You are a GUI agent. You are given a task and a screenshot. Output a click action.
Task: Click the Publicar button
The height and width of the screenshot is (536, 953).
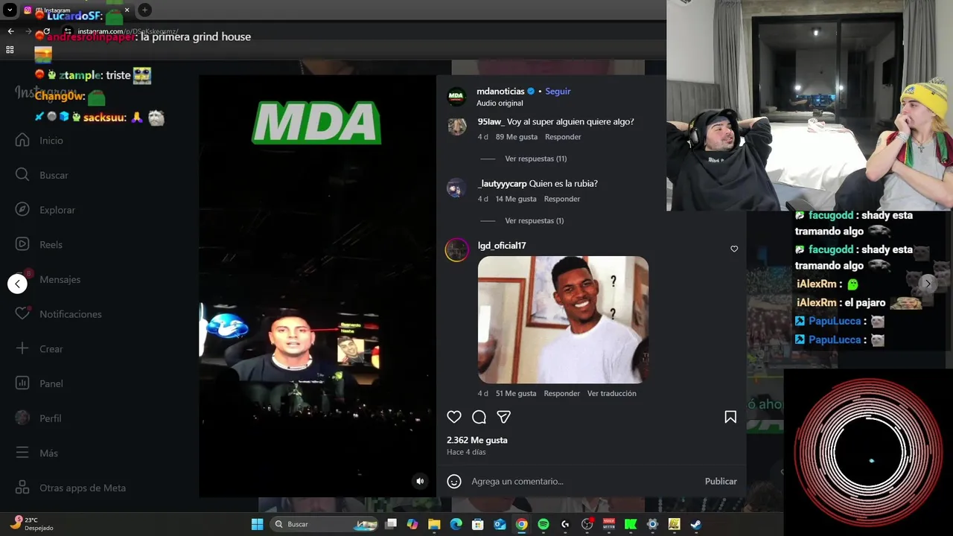point(721,482)
